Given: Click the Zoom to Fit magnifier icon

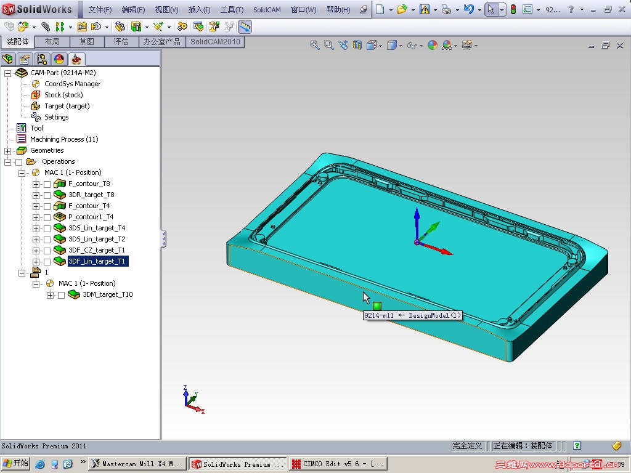Looking at the screenshot, I should point(314,45).
